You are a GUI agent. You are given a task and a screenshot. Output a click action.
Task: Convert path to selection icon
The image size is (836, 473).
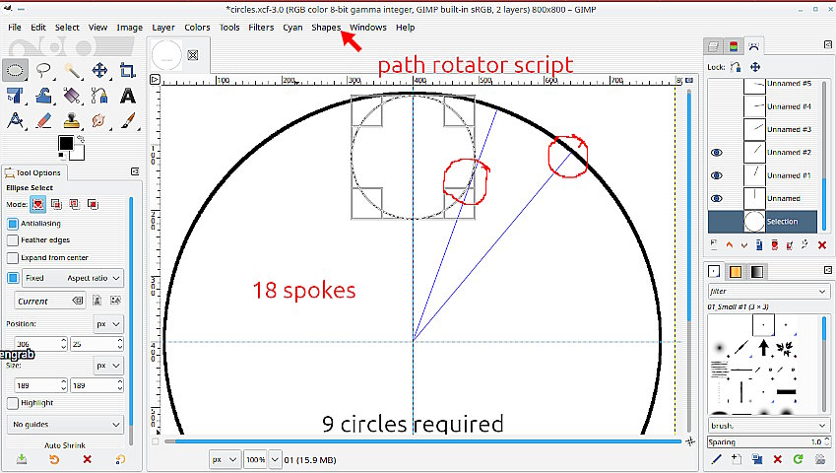click(775, 245)
